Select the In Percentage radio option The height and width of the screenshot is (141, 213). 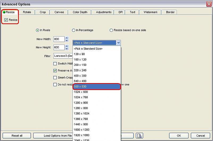pyautogui.click(x=74, y=30)
